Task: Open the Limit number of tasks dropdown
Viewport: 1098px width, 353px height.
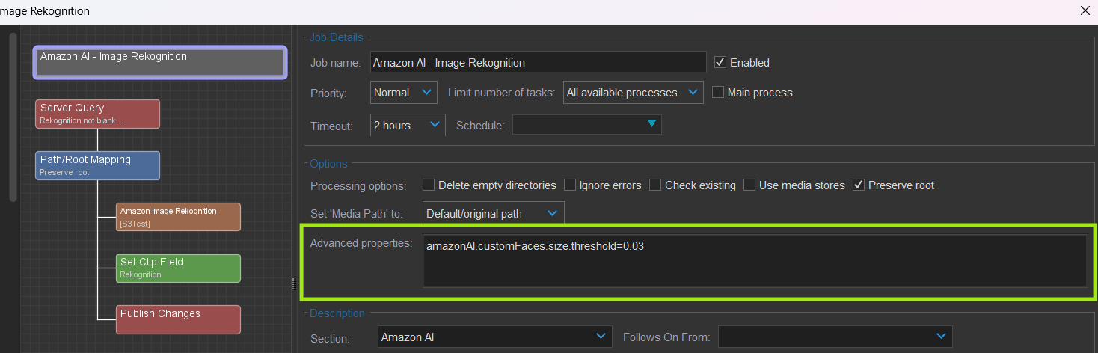Action: tap(633, 93)
